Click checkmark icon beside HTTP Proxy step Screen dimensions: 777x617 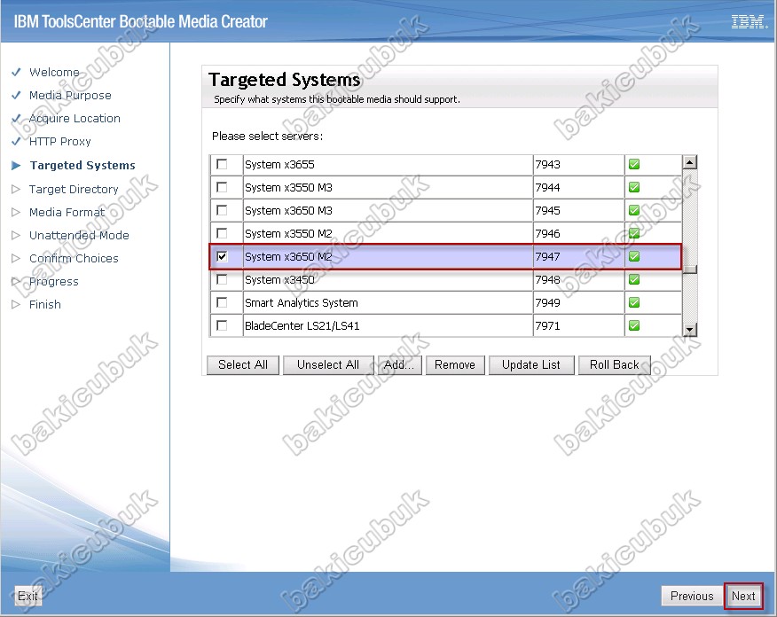16,141
